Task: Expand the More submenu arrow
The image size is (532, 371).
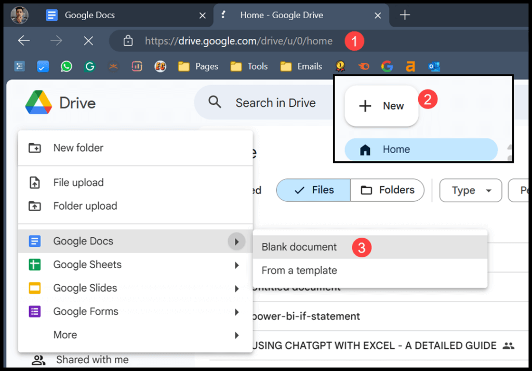Action: tap(237, 335)
